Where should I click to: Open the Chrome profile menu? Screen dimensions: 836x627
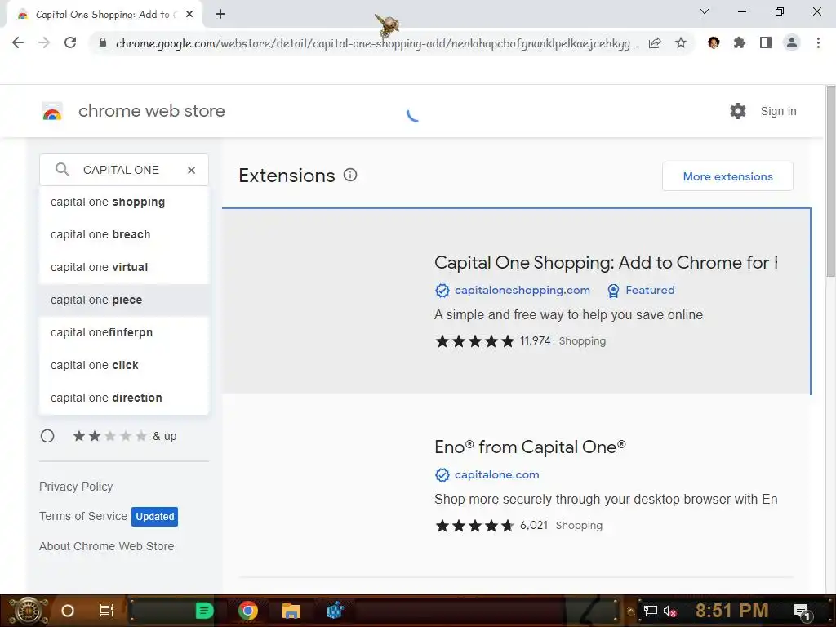(x=792, y=42)
